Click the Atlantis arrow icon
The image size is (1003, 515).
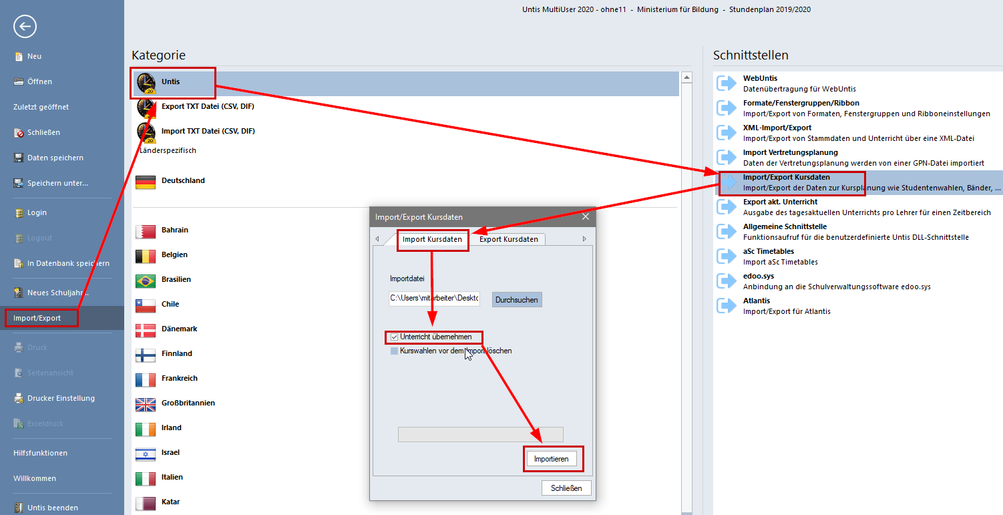click(726, 306)
